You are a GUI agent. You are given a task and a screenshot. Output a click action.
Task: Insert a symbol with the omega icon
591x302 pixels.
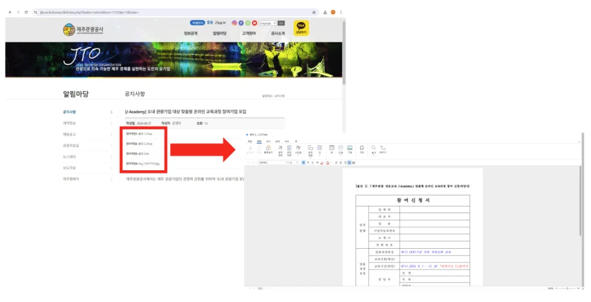point(362,149)
